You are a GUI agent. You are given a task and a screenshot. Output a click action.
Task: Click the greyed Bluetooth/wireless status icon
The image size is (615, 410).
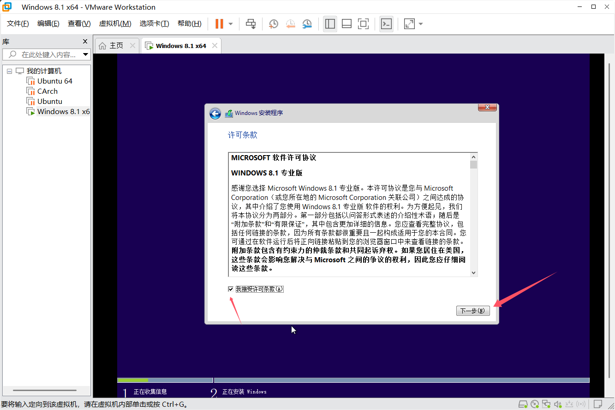pos(581,404)
